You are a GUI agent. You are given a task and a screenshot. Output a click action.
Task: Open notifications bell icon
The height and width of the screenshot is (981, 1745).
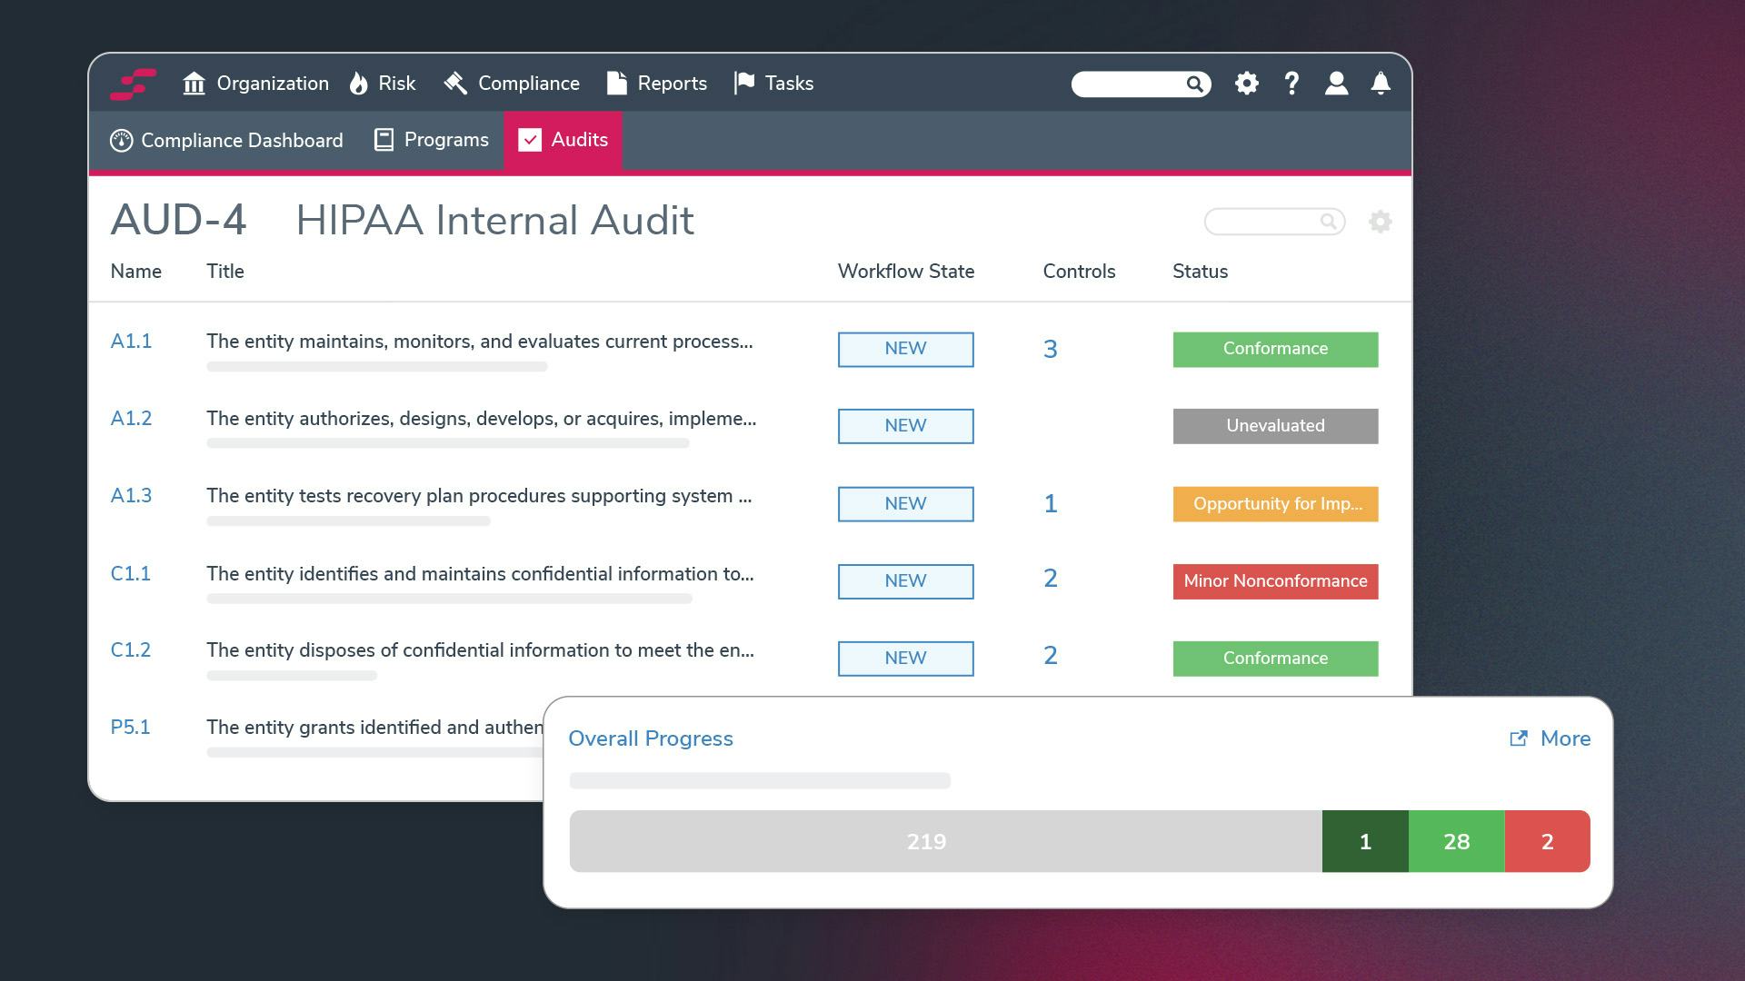click(1380, 84)
